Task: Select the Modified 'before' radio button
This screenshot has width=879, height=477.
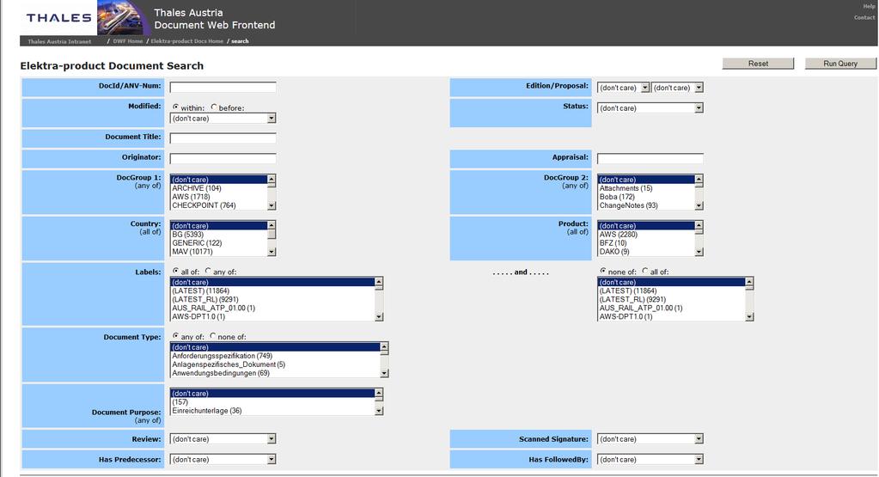Action: (214, 107)
